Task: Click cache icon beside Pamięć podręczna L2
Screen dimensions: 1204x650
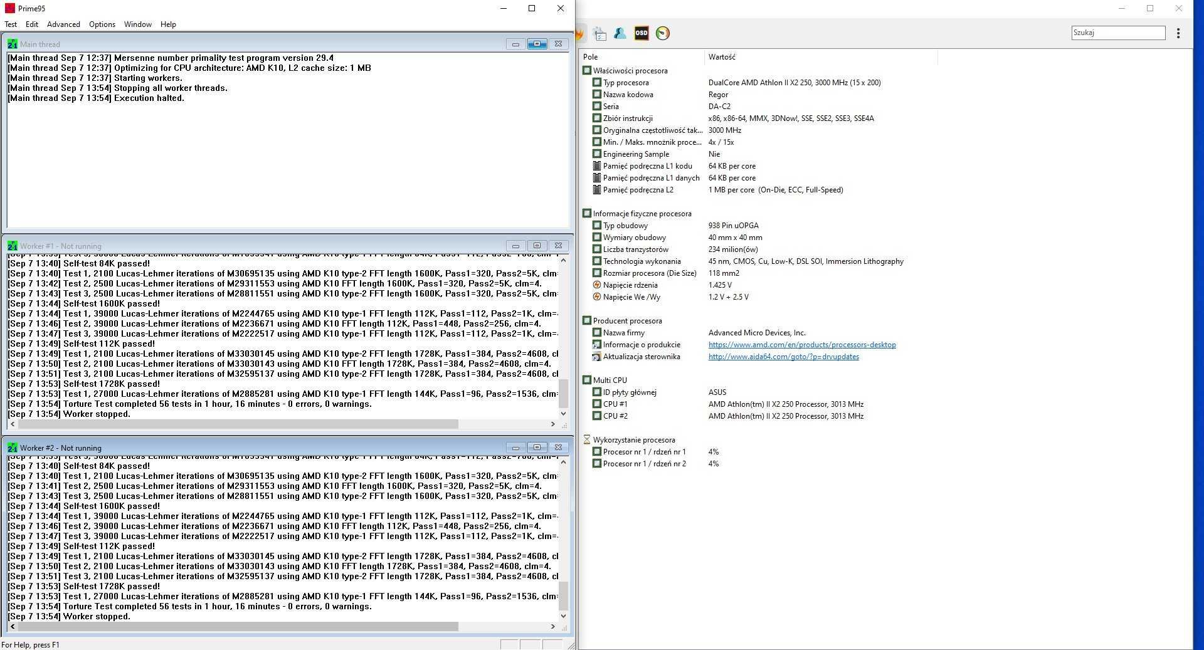Action: [x=597, y=189]
